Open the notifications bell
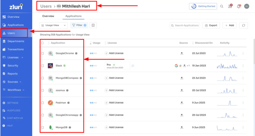The height and width of the screenshot is (136, 255). tap(239, 6)
